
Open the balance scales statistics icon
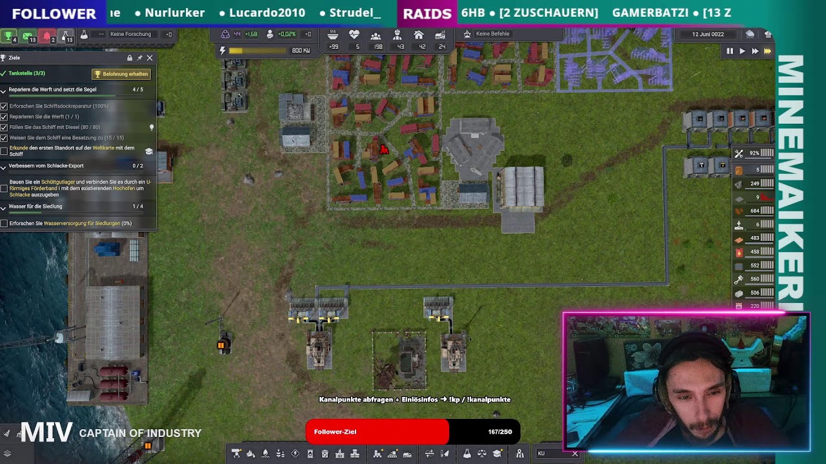(481, 454)
